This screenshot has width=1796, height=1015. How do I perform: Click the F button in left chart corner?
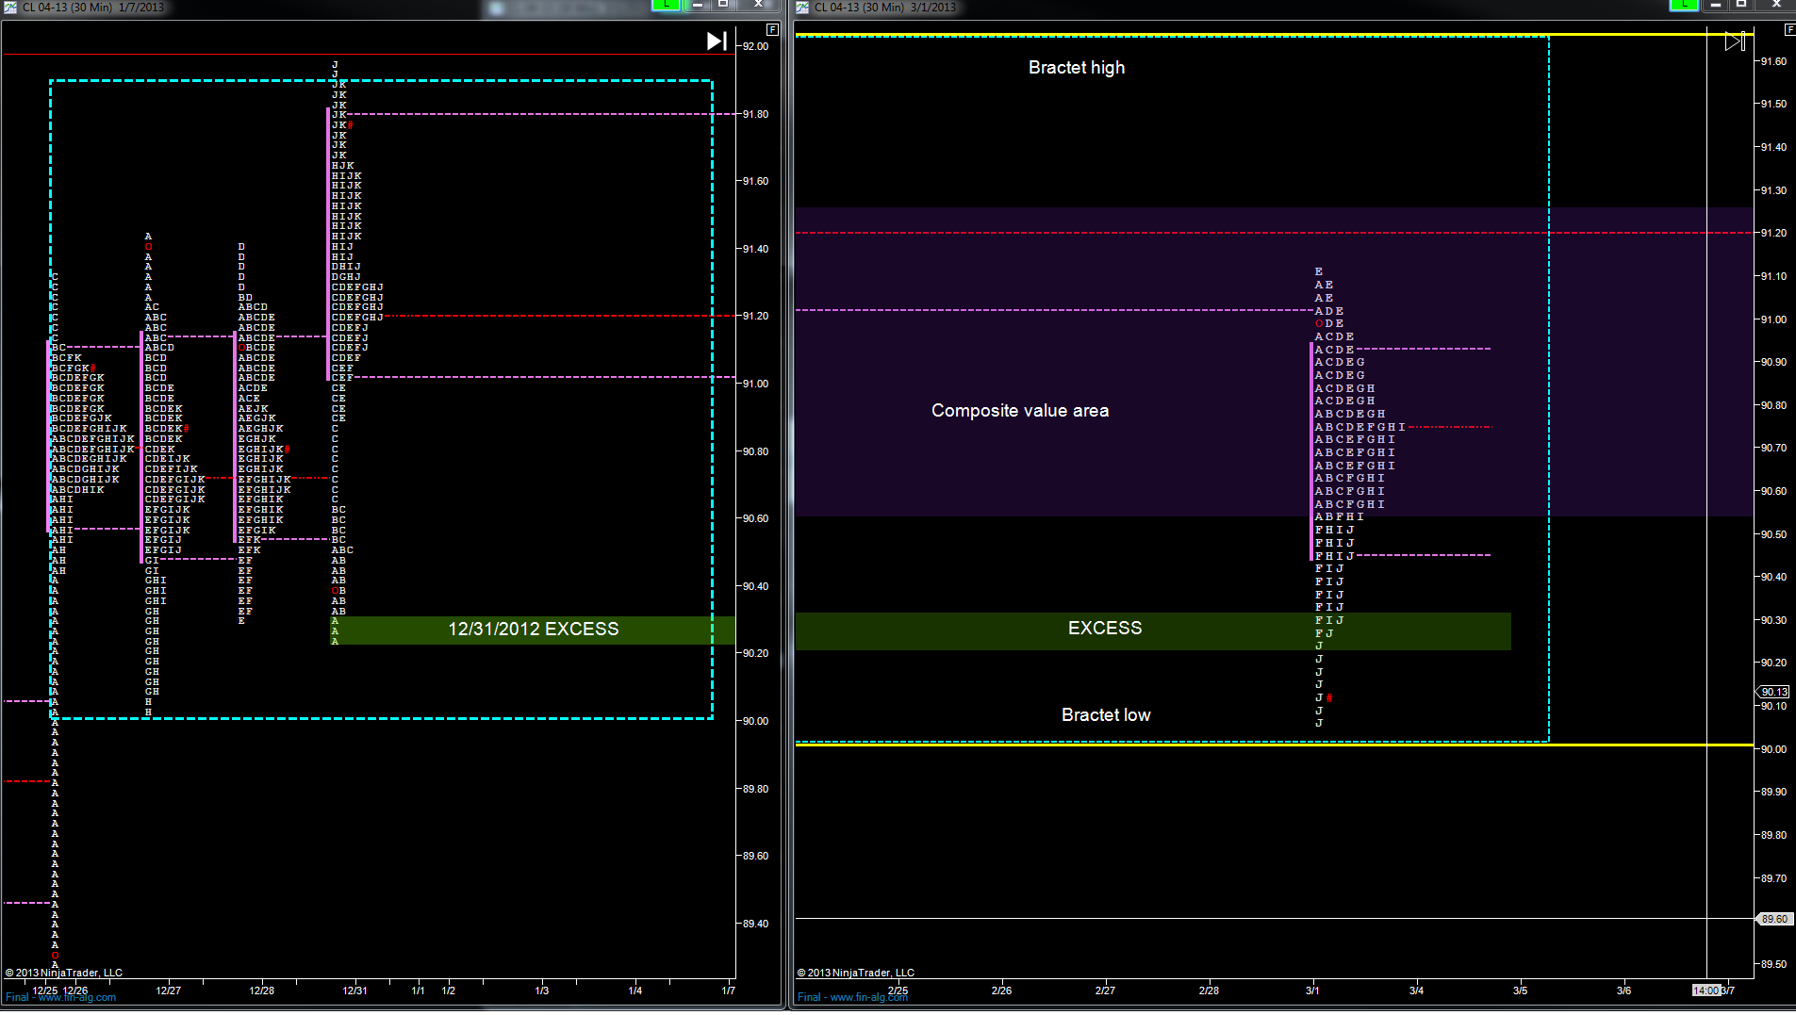tap(772, 29)
